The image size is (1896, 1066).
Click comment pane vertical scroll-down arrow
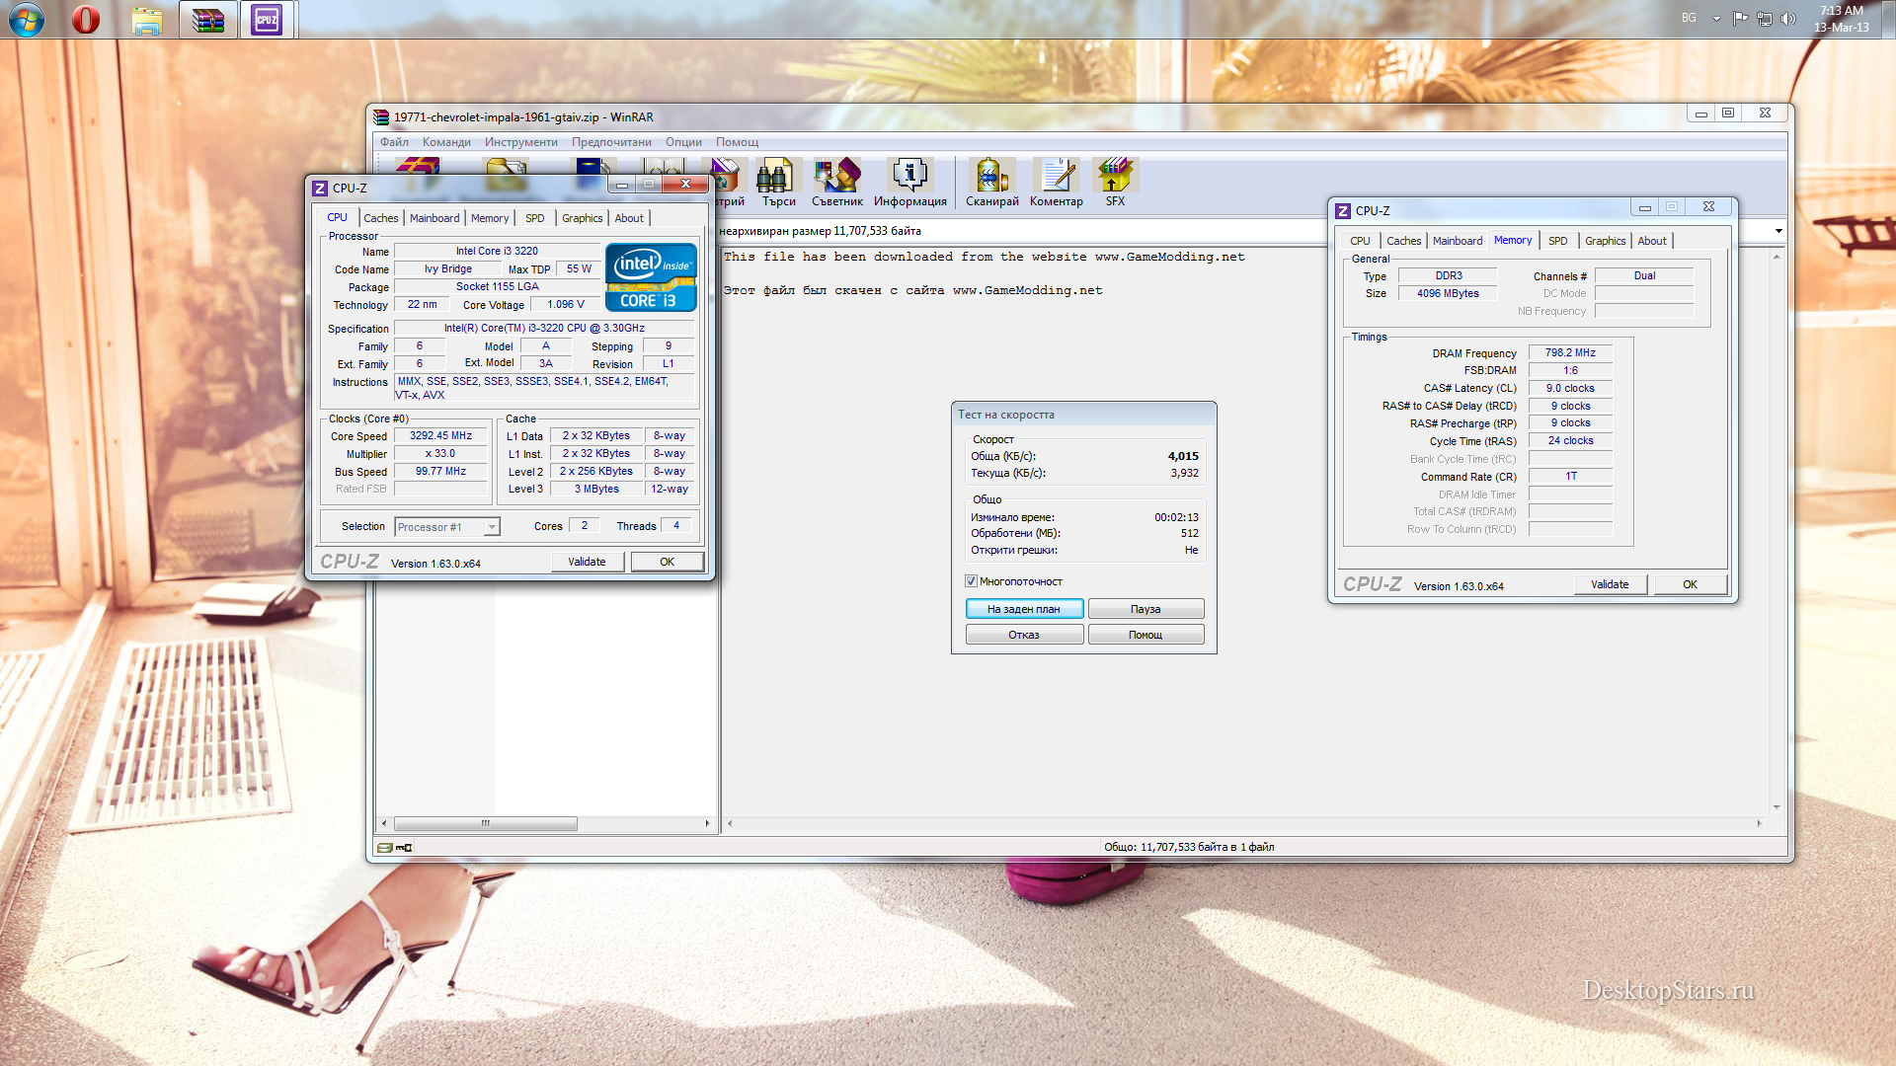tap(1777, 807)
